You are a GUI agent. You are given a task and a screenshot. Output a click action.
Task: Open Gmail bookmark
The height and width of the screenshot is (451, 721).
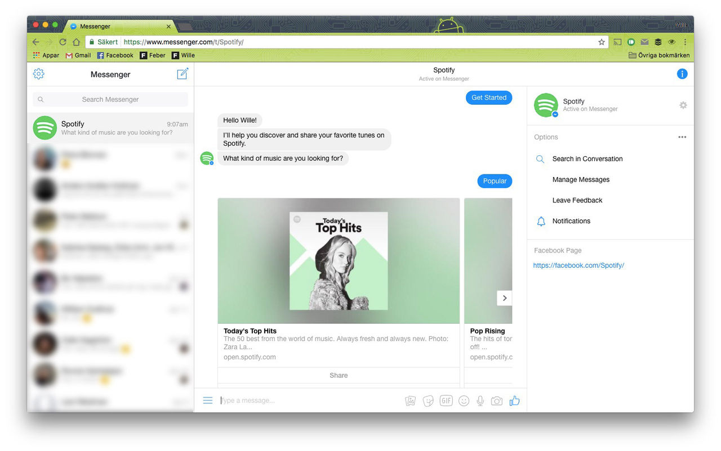pos(78,55)
